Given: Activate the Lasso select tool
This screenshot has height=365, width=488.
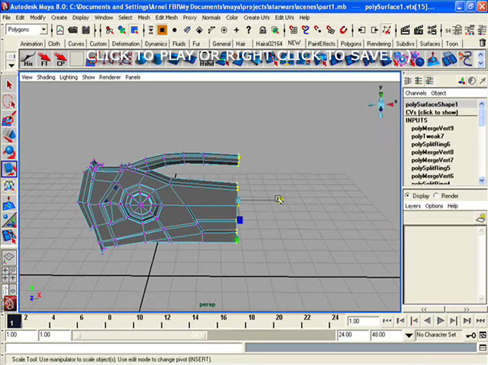Looking at the screenshot, I should [x=9, y=101].
